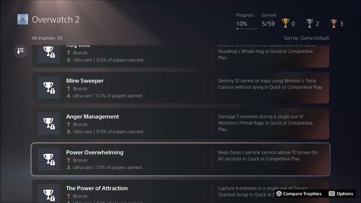The image size is (361, 203).
Task: Open the Options menu
Action: (341, 194)
